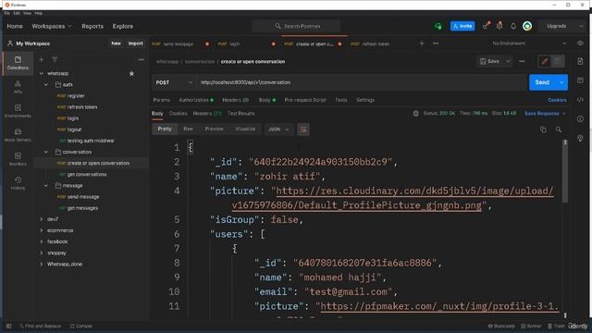This screenshot has height=333, width=592.
Task: Copy the response body with the copy icon
Action: 543,129
